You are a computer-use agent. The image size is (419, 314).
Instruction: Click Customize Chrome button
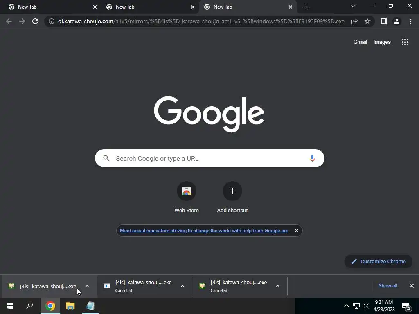point(378,261)
